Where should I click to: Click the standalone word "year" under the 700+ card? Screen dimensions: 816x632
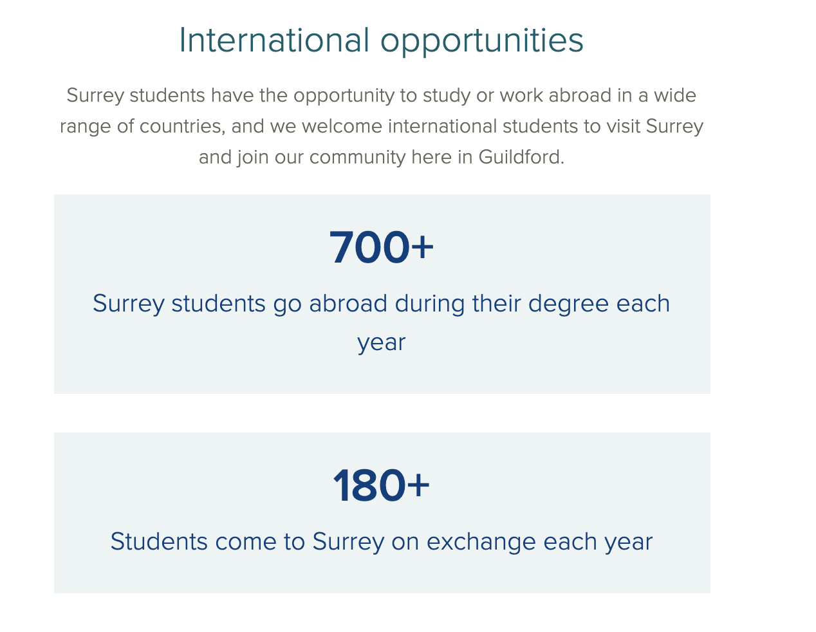(x=382, y=343)
